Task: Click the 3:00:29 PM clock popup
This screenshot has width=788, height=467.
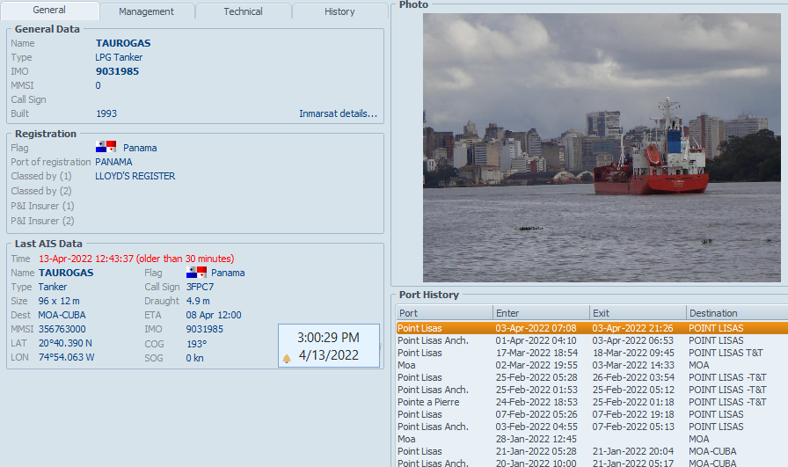Action: click(x=329, y=346)
